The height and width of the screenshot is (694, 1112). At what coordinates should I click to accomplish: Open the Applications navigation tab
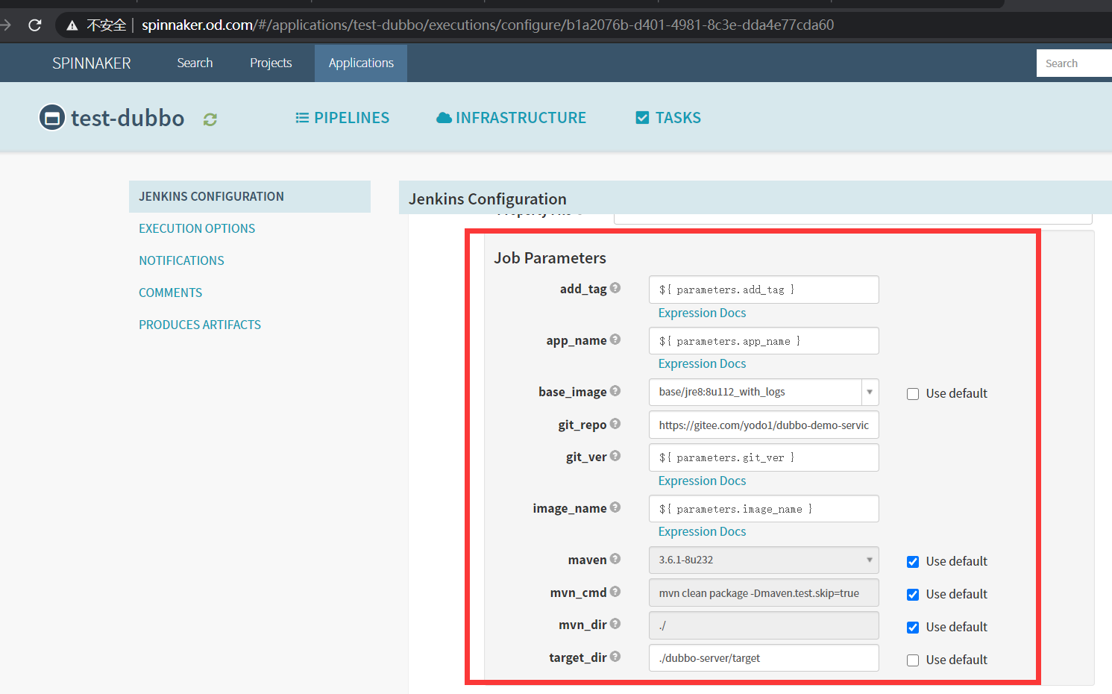361,63
